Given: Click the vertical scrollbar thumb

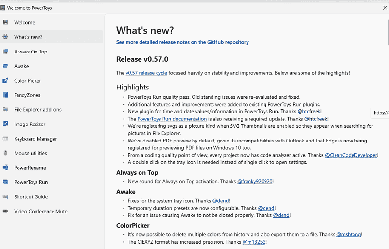Looking at the screenshot, I should pos(388,32).
